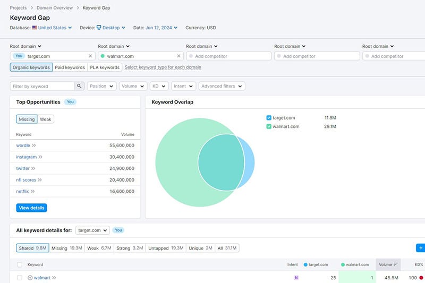Click the double-arrow icon next to instagram
Viewport: 425px width, 283px height.
(40, 157)
